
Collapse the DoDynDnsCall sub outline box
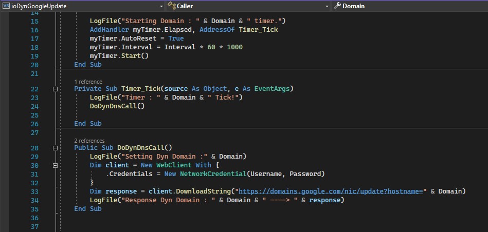pos(55,148)
